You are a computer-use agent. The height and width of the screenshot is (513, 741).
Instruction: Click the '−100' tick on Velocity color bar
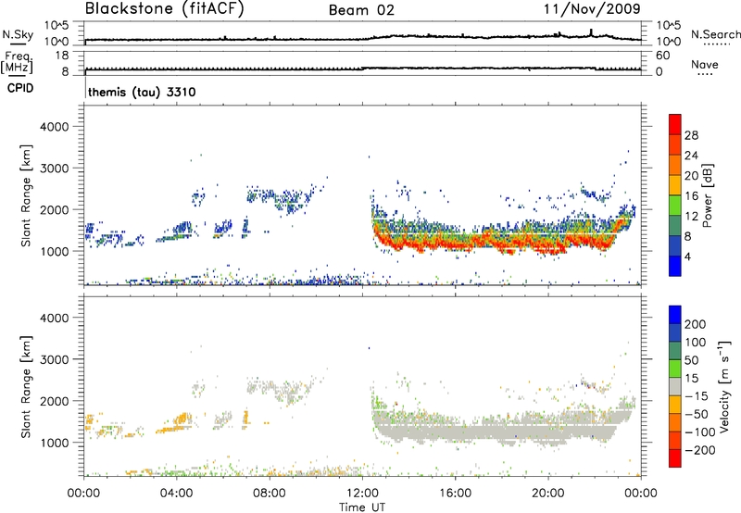coord(700,432)
